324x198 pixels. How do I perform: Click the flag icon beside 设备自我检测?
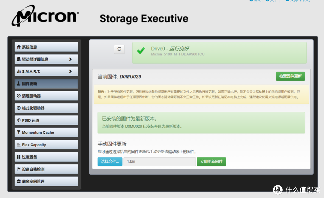[x=19, y=169]
